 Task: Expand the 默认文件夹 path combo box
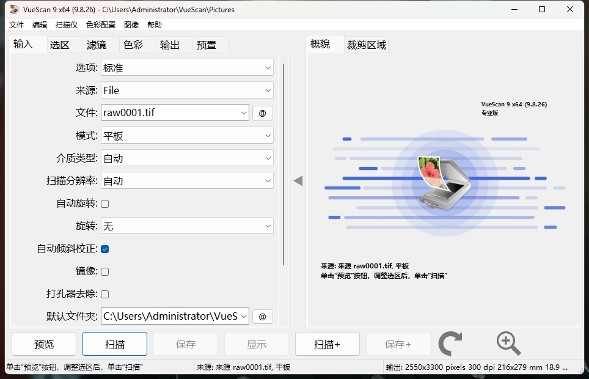click(x=175, y=316)
